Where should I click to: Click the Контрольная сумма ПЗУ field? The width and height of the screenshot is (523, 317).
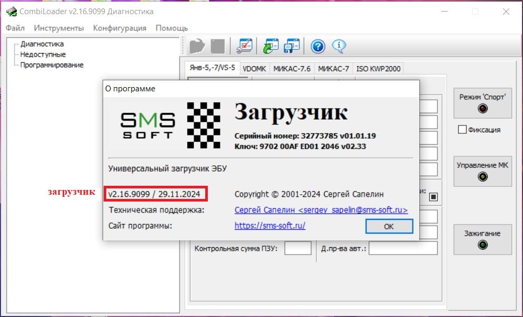tap(297, 248)
